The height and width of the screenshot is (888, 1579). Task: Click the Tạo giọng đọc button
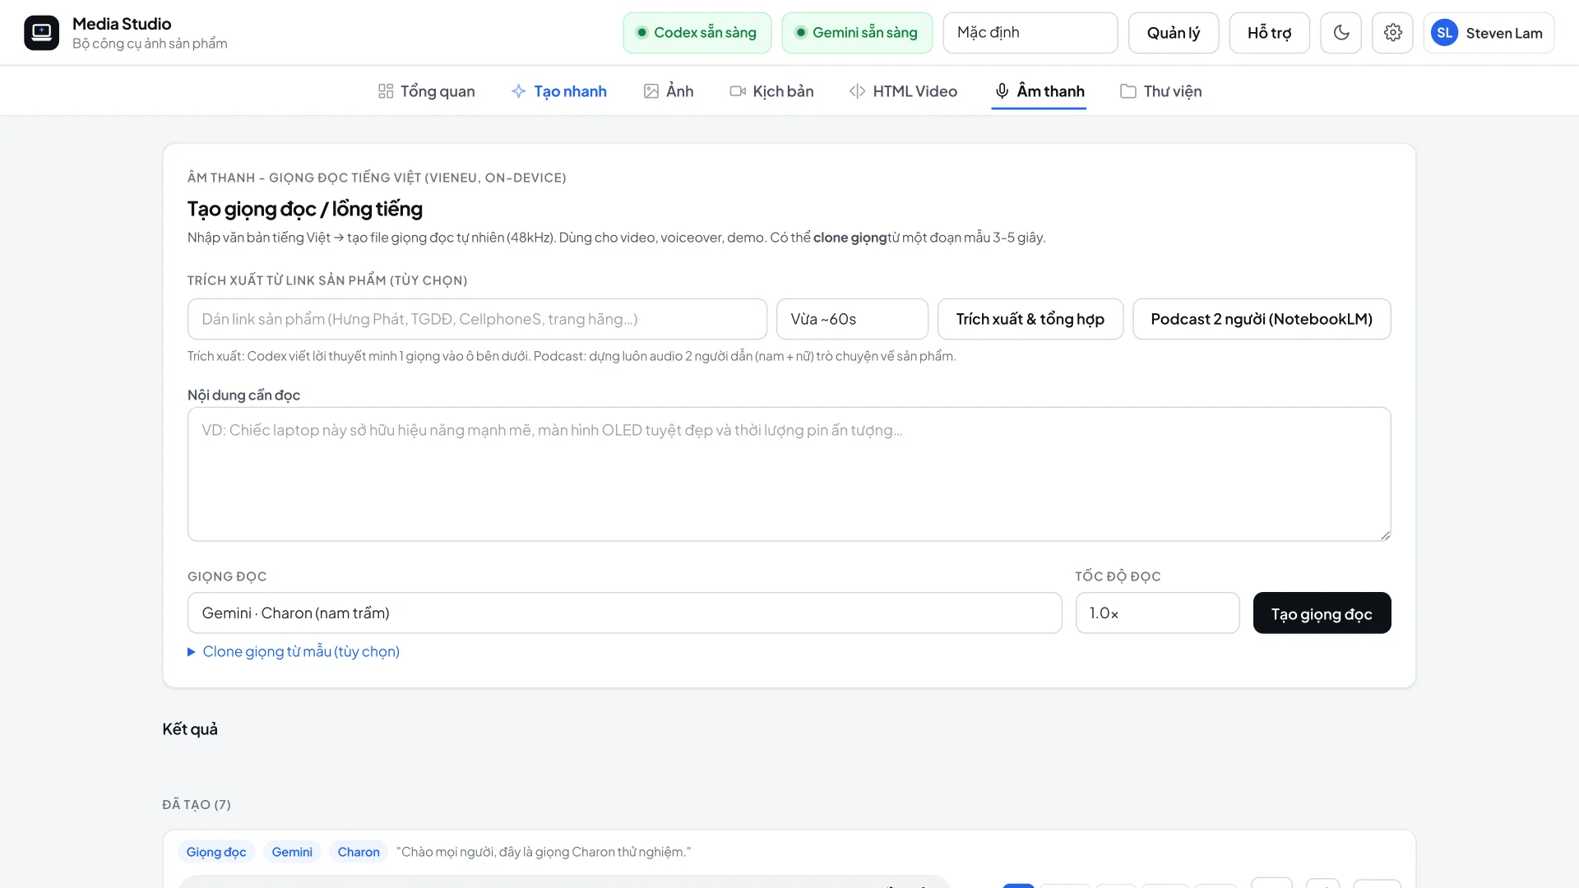[1322, 613]
